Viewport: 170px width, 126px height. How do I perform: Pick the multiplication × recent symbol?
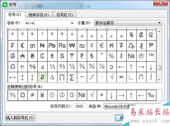point(102,95)
